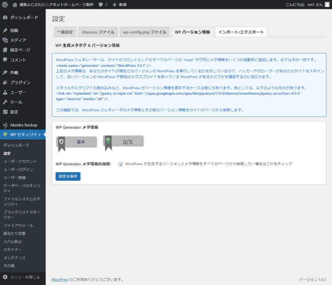Open ファイアウォール submenu item
The width and height of the screenshot is (332, 285).
tap(18, 225)
